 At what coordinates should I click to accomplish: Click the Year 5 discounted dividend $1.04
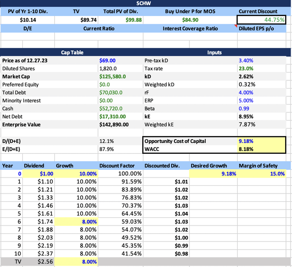click(166, 214)
